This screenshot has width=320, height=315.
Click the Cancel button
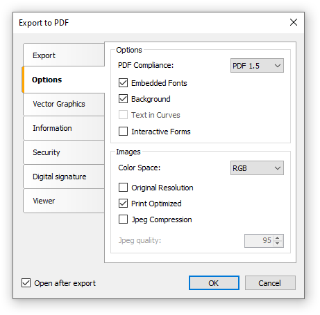tap(270, 283)
